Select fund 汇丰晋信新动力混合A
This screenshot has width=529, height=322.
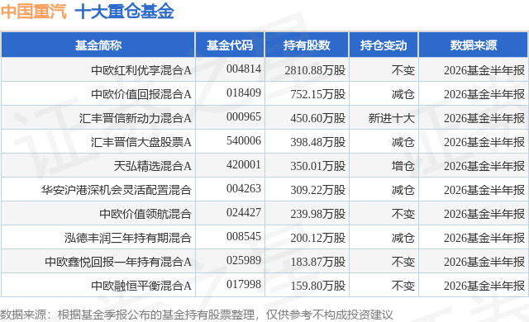[136, 118]
